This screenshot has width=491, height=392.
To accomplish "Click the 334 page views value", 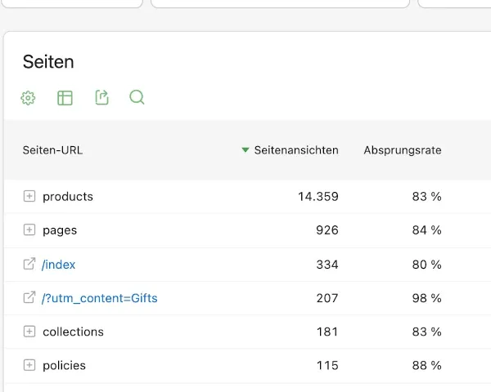I will [327, 265].
